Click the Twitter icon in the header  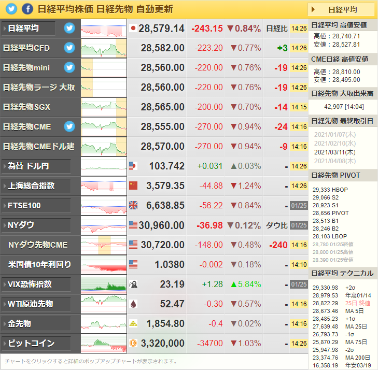11,9
